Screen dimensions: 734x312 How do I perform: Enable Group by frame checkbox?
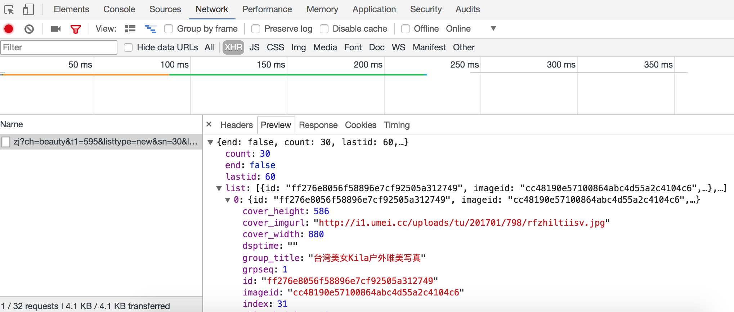pyautogui.click(x=169, y=29)
